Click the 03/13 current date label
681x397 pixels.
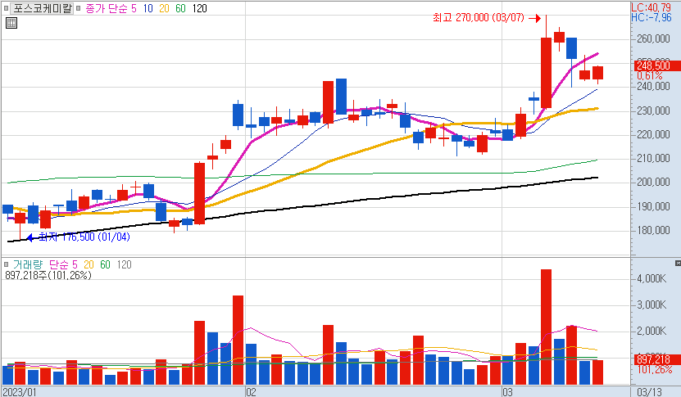[x=649, y=392]
